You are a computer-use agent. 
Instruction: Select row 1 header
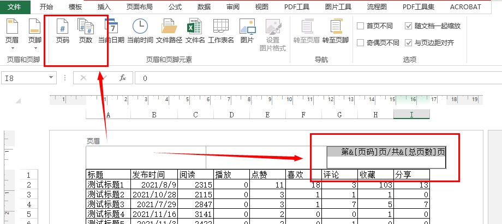(28, 175)
